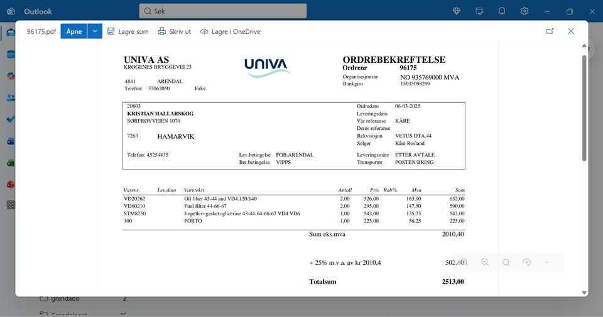Click the Søk search field
Screen dimensions: 603x317
[x=223, y=11]
